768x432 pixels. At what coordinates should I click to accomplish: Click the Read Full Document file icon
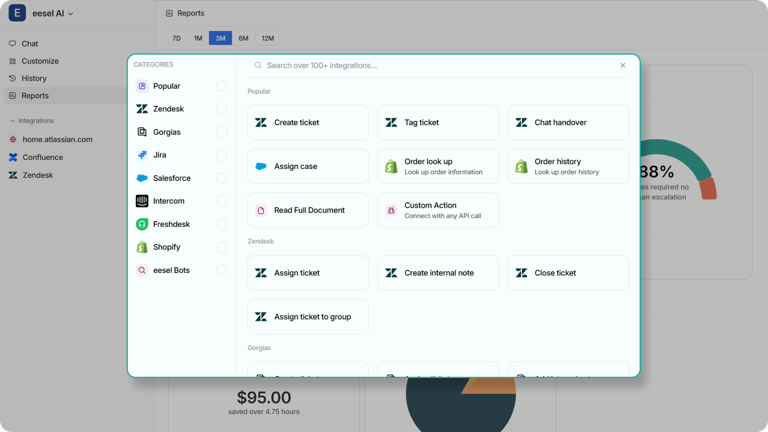point(261,210)
